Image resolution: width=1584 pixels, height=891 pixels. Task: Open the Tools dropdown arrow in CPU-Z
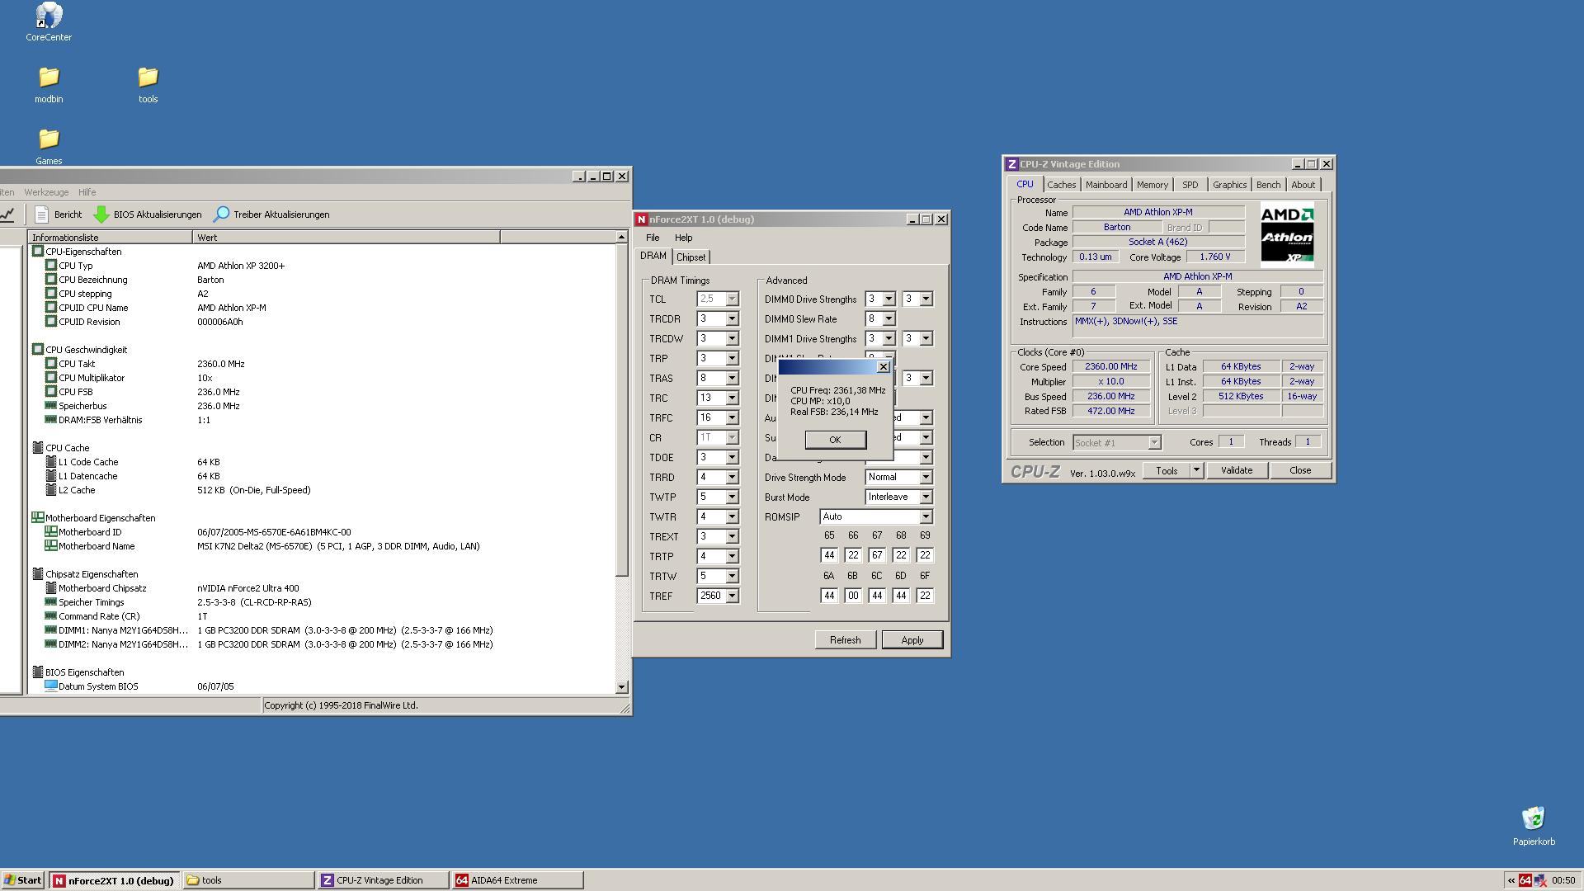1195,470
